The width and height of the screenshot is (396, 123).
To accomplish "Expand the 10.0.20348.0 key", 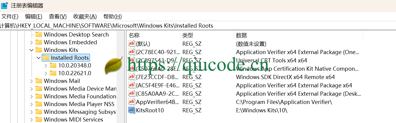I will click(x=46, y=66).
